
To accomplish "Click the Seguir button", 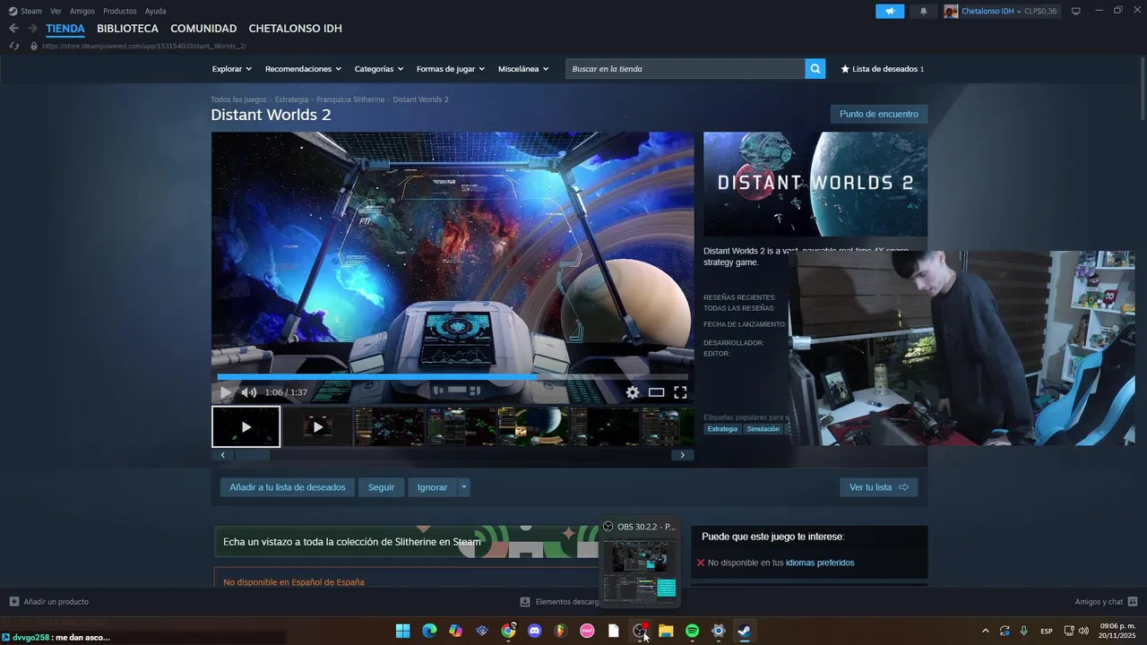I will pos(381,487).
